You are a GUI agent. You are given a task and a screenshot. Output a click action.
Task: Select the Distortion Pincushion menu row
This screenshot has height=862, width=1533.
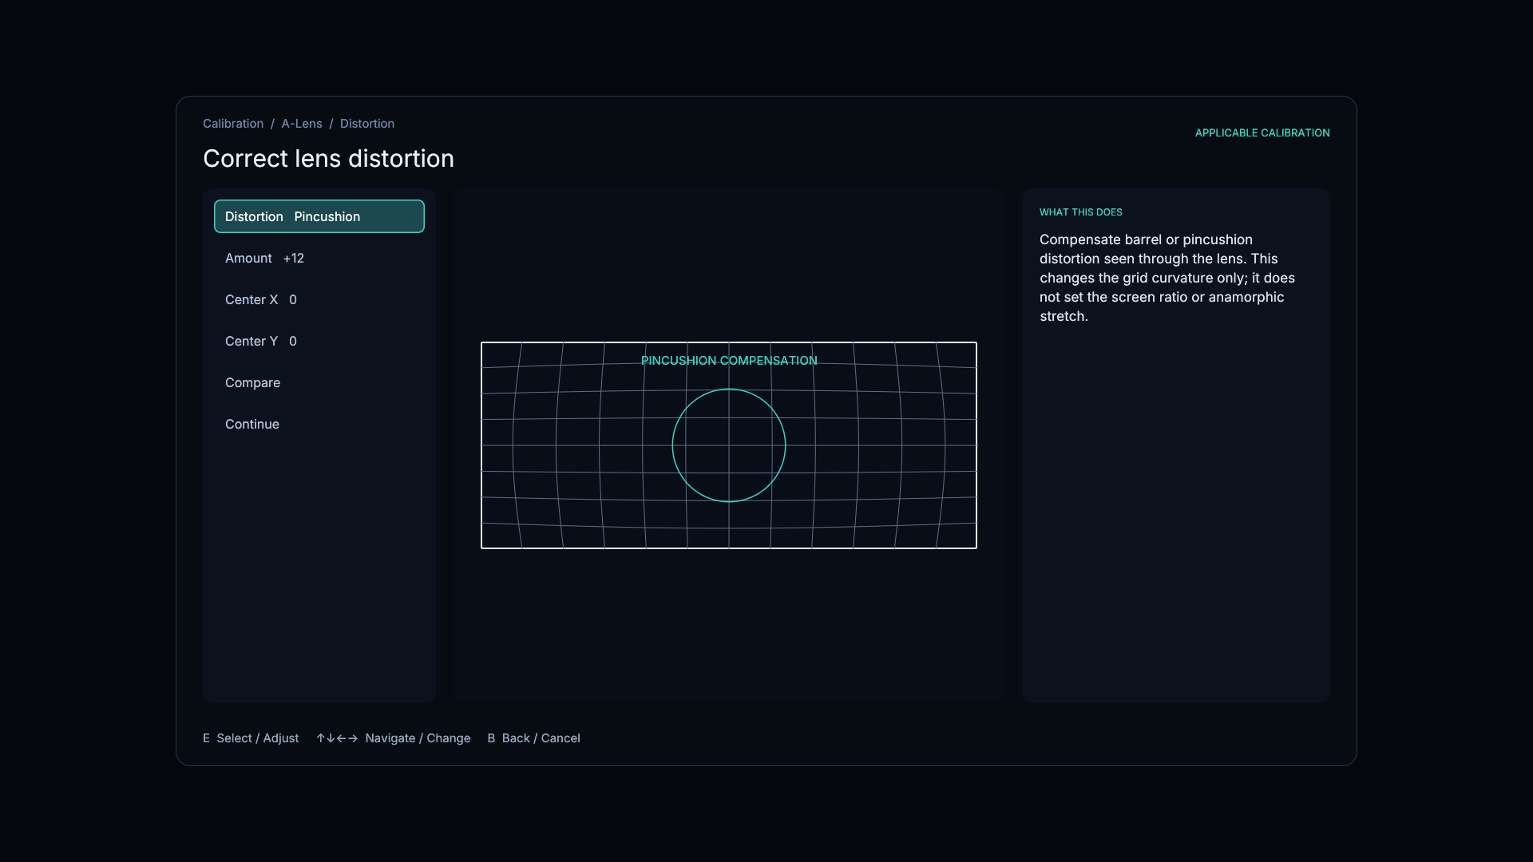pyautogui.click(x=319, y=216)
